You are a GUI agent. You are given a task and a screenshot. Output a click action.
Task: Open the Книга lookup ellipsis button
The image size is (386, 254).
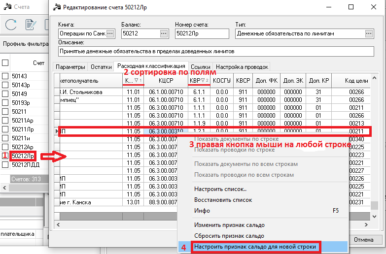pos(110,33)
